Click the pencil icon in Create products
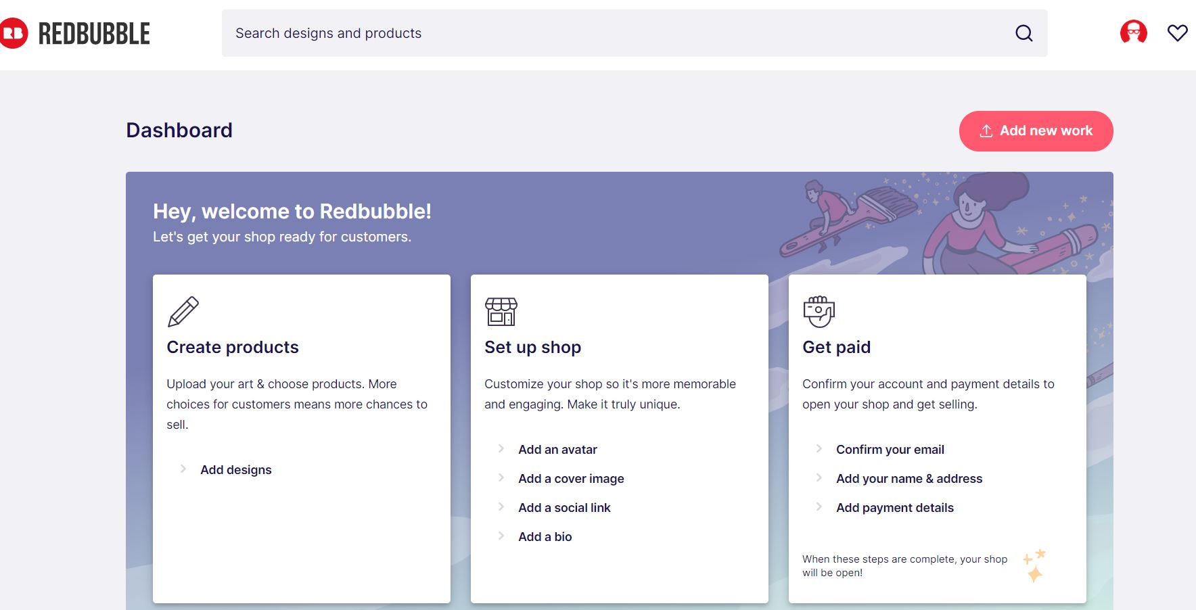The height and width of the screenshot is (610, 1196). click(183, 312)
